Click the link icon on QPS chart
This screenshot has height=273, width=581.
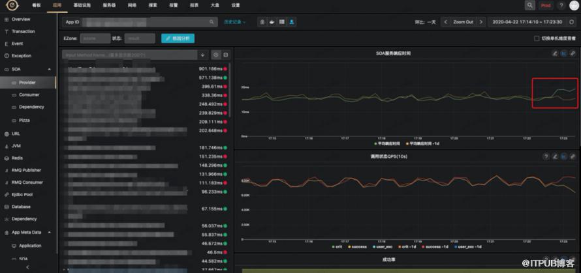click(x=573, y=156)
